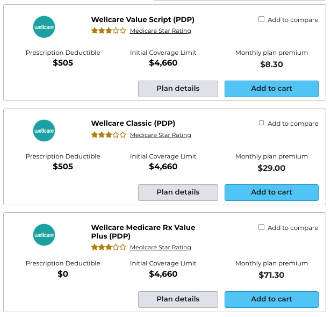
Task: Add Wellcare Classic plan to cart
Action: tap(271, 192)
